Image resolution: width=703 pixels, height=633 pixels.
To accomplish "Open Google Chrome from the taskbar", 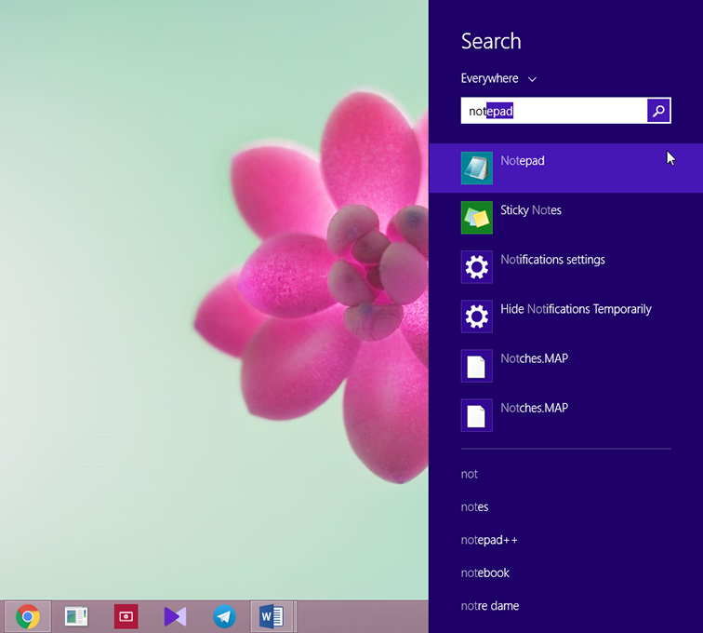I will pos(27,616).
